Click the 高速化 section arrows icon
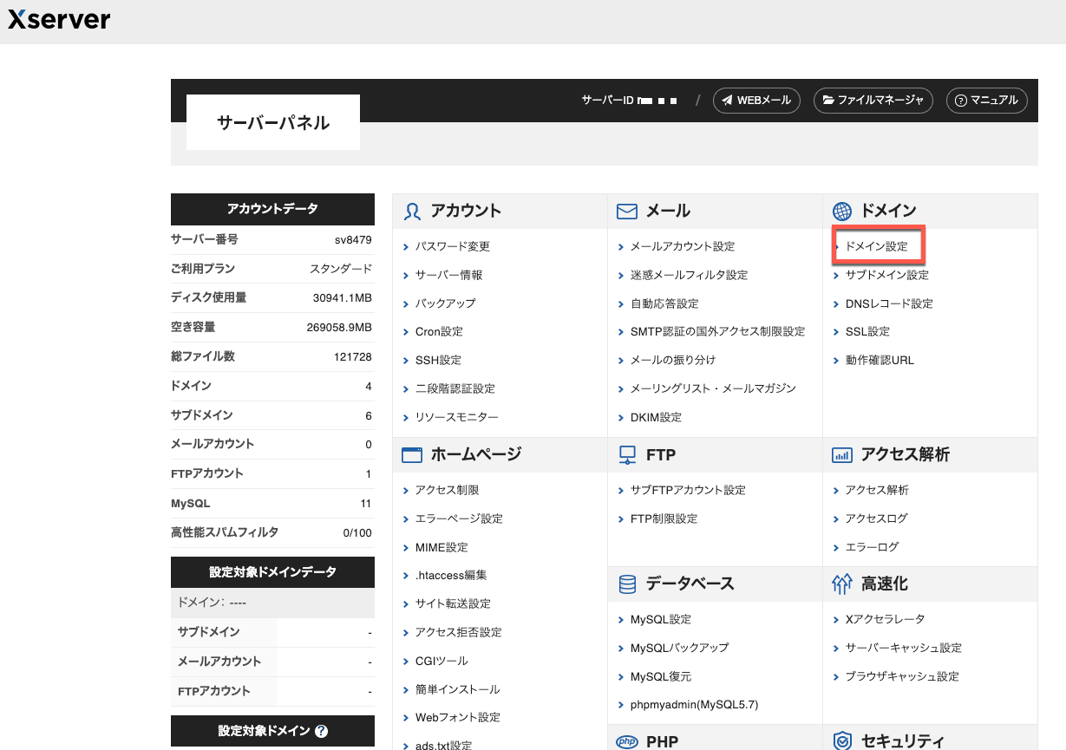 (x=841, y=584)
